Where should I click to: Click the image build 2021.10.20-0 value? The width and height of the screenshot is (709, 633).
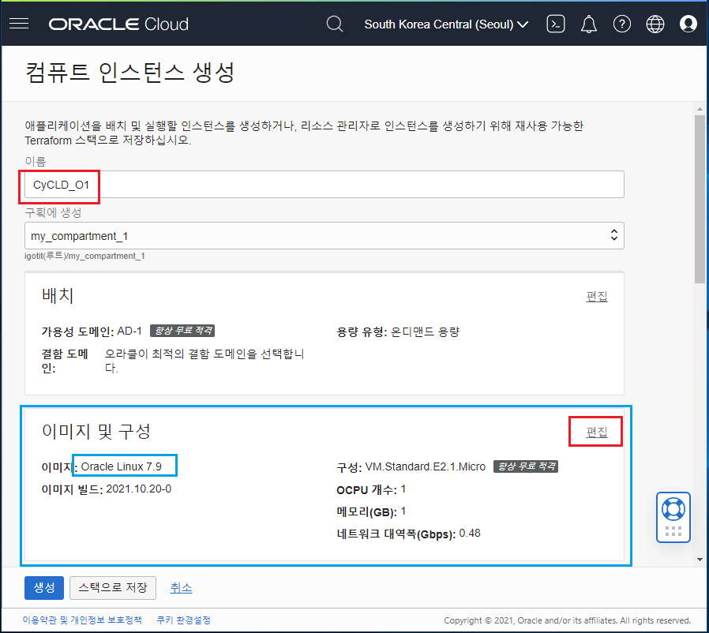[x=138, y=489]
